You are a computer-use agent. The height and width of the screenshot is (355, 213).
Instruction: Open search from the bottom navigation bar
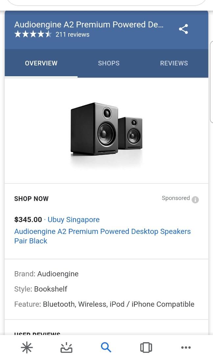[x=106, y=347]
